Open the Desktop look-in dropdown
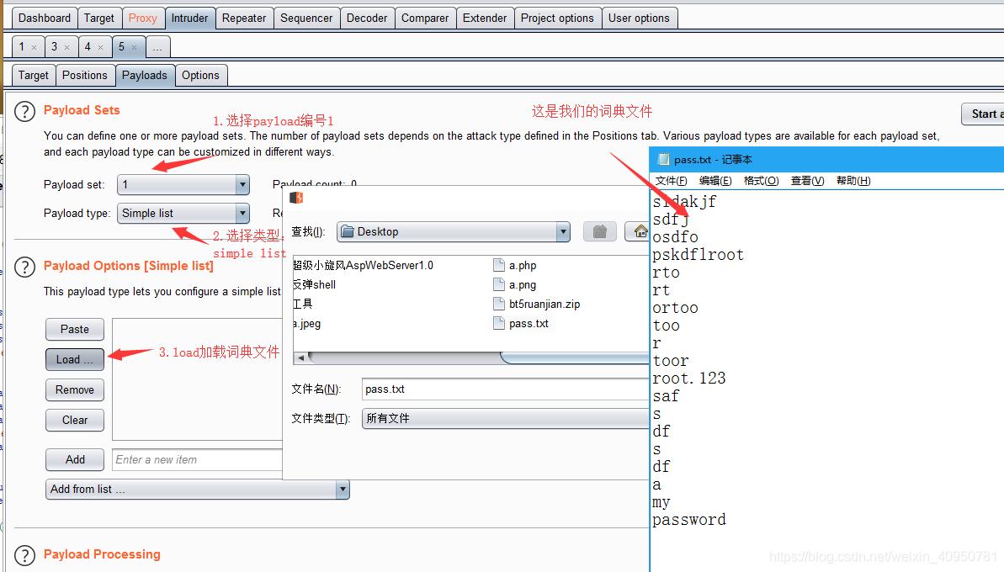The width and height of the screenshot is (1004, 572). tap(563, 231)
